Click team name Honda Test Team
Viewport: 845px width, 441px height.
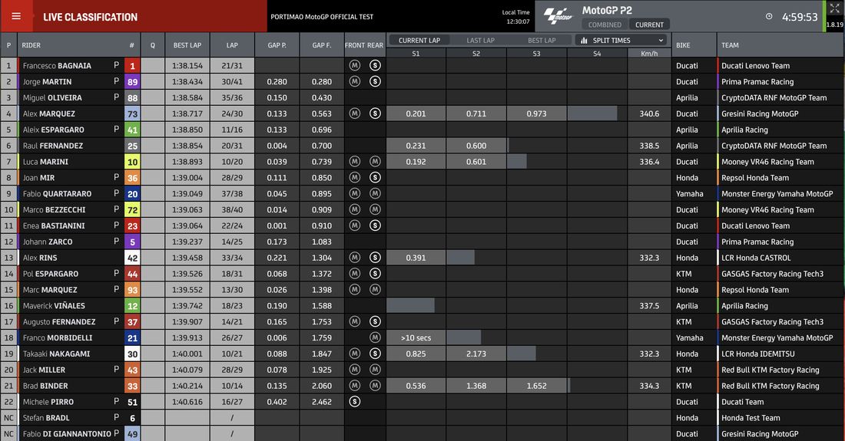(751, 418)
